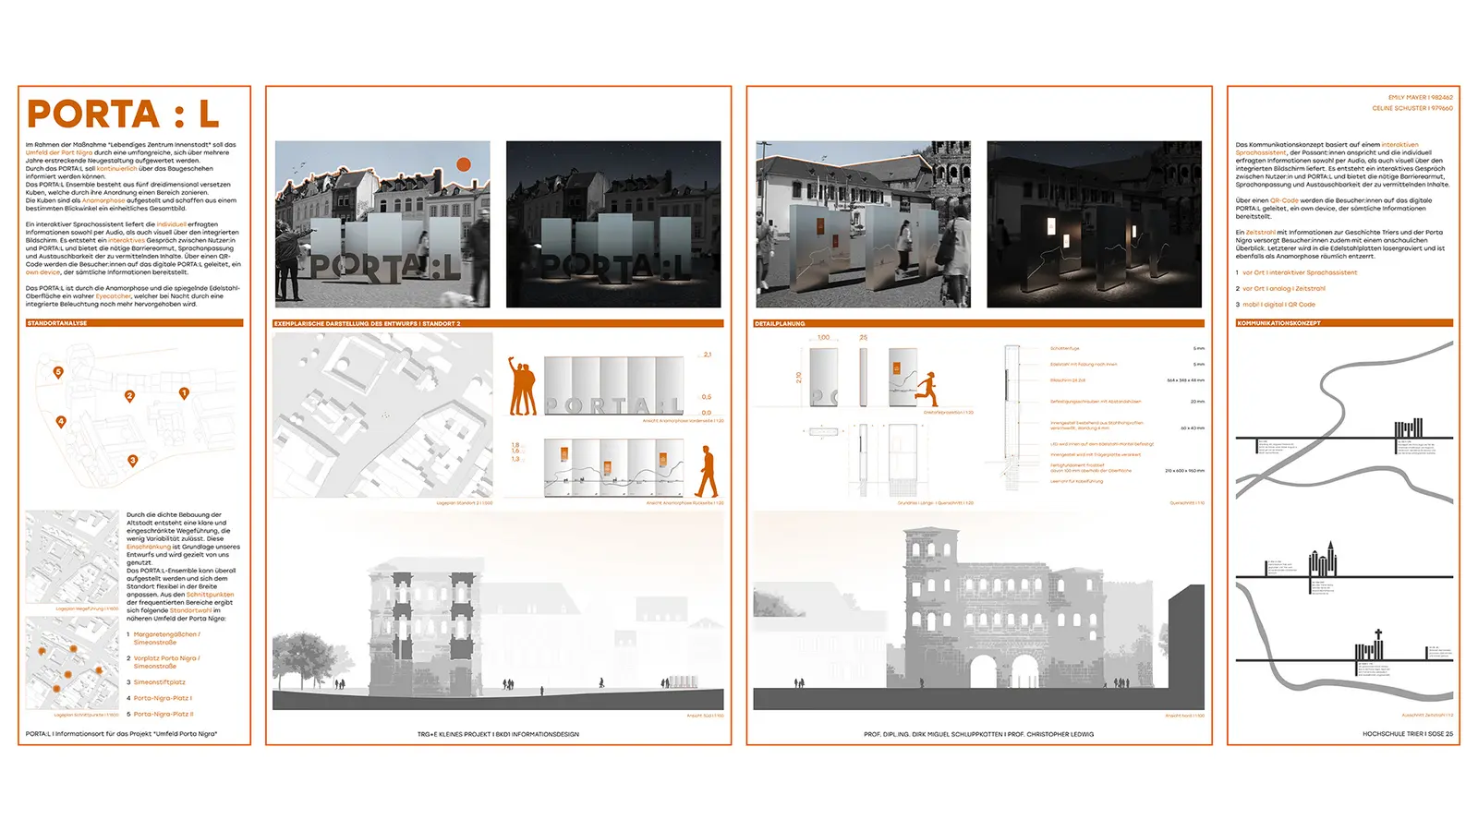The width and height of the screenshot is (1478, 831).
Task: Click the orange standing man silhouette
Action: pos(707,471)
